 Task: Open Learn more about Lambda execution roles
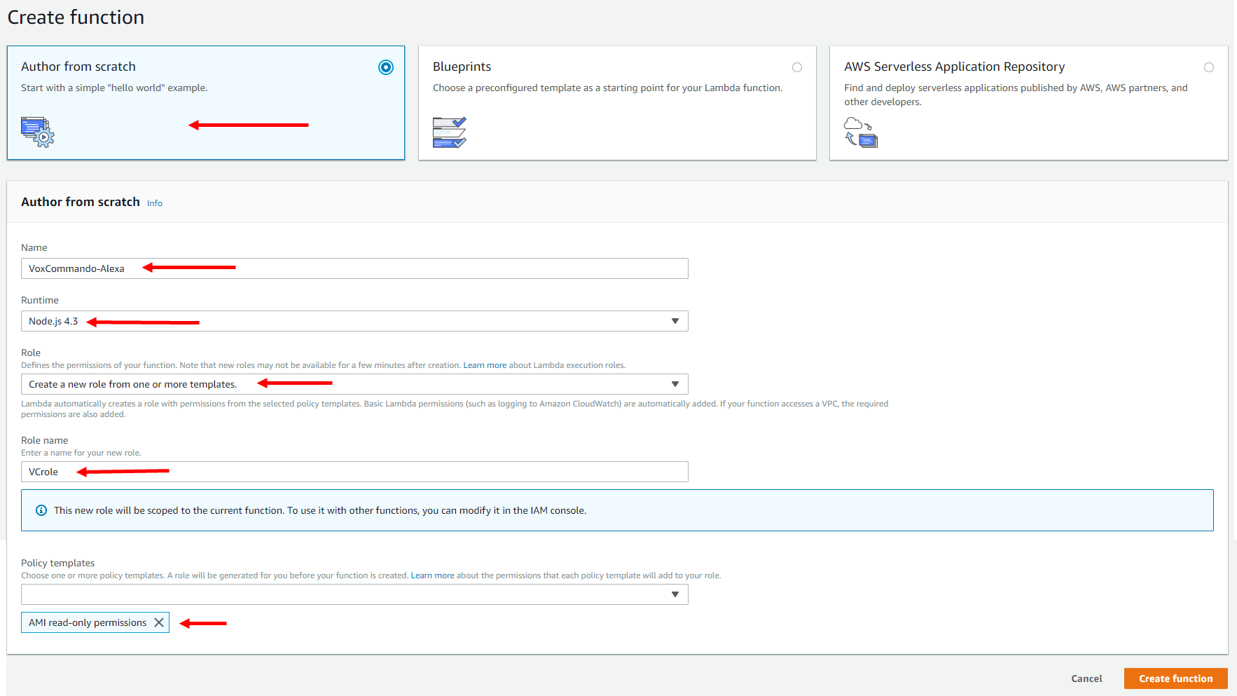(x=485, y=365)
